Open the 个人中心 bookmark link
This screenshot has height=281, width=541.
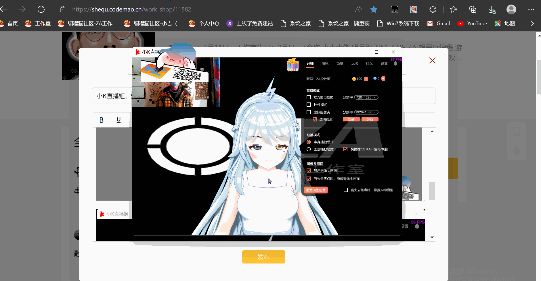(x=204, y=24)
